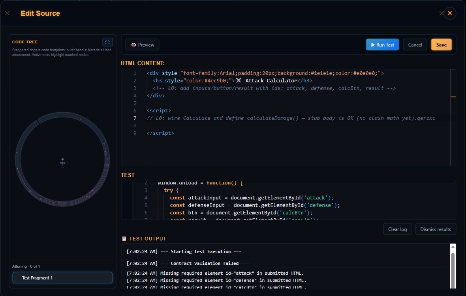Click the HTML CONTENT code editor line 7
Viewport: 466px width, 296px height.
(x=291, y=118)
